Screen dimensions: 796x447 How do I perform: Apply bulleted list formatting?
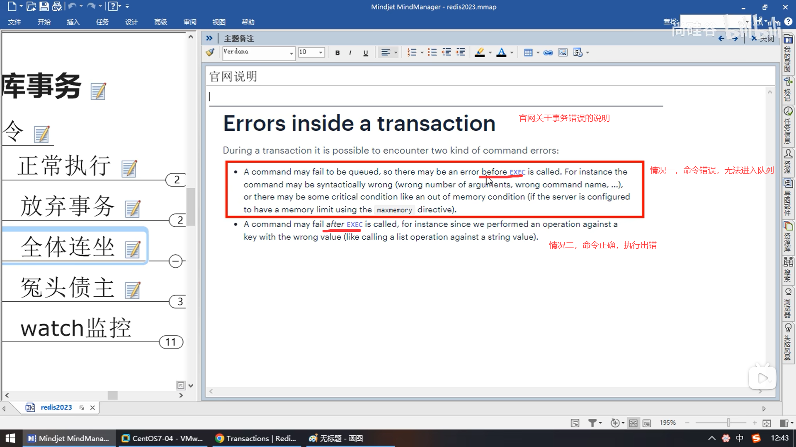click(432, 53)
